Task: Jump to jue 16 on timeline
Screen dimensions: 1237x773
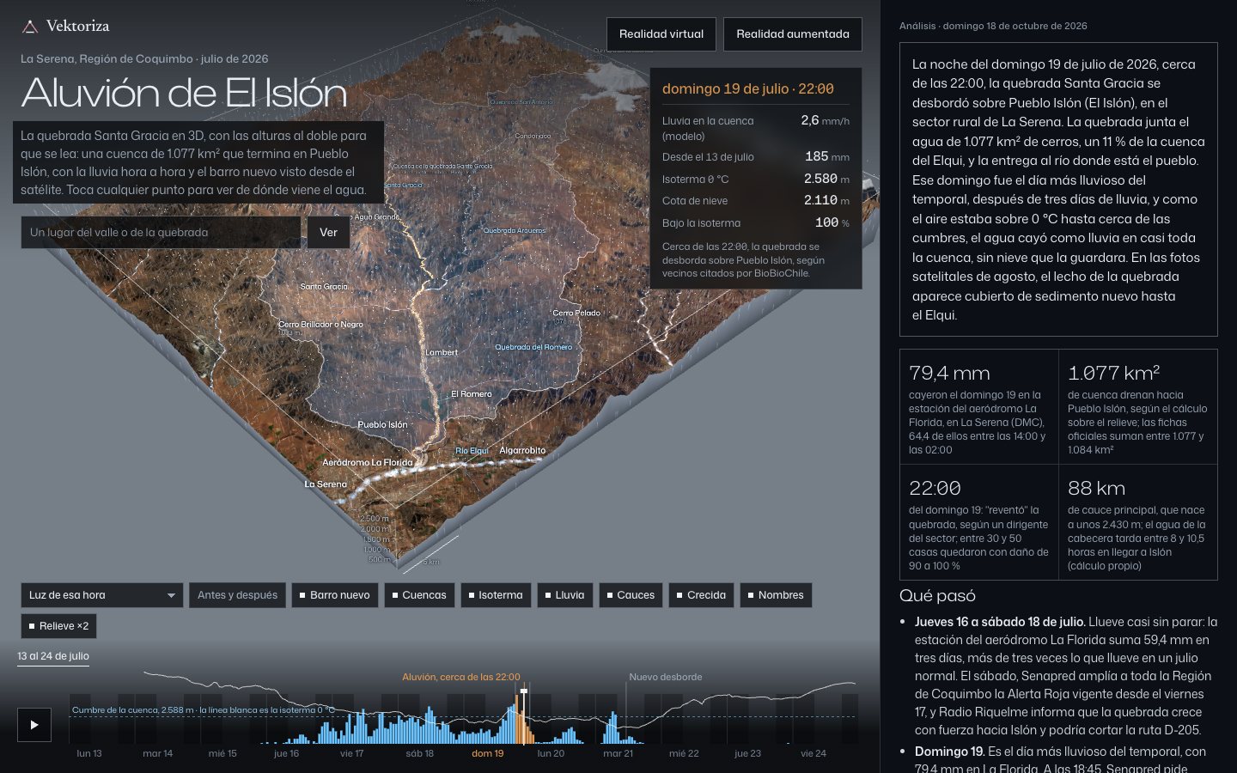Action: (287, 753)
